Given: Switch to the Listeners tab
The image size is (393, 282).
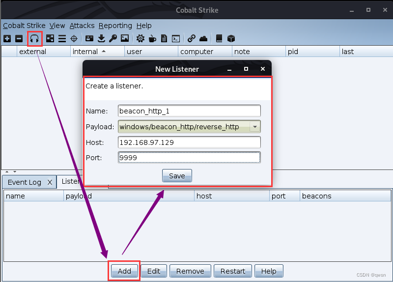Looking at the screenshot, I should (x=71, y=181).
